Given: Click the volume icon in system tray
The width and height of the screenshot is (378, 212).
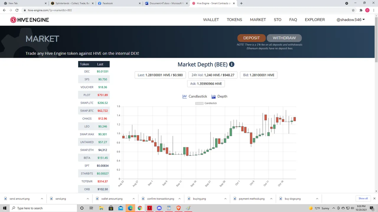Looking at the screenshot, I should pos(352,208).
